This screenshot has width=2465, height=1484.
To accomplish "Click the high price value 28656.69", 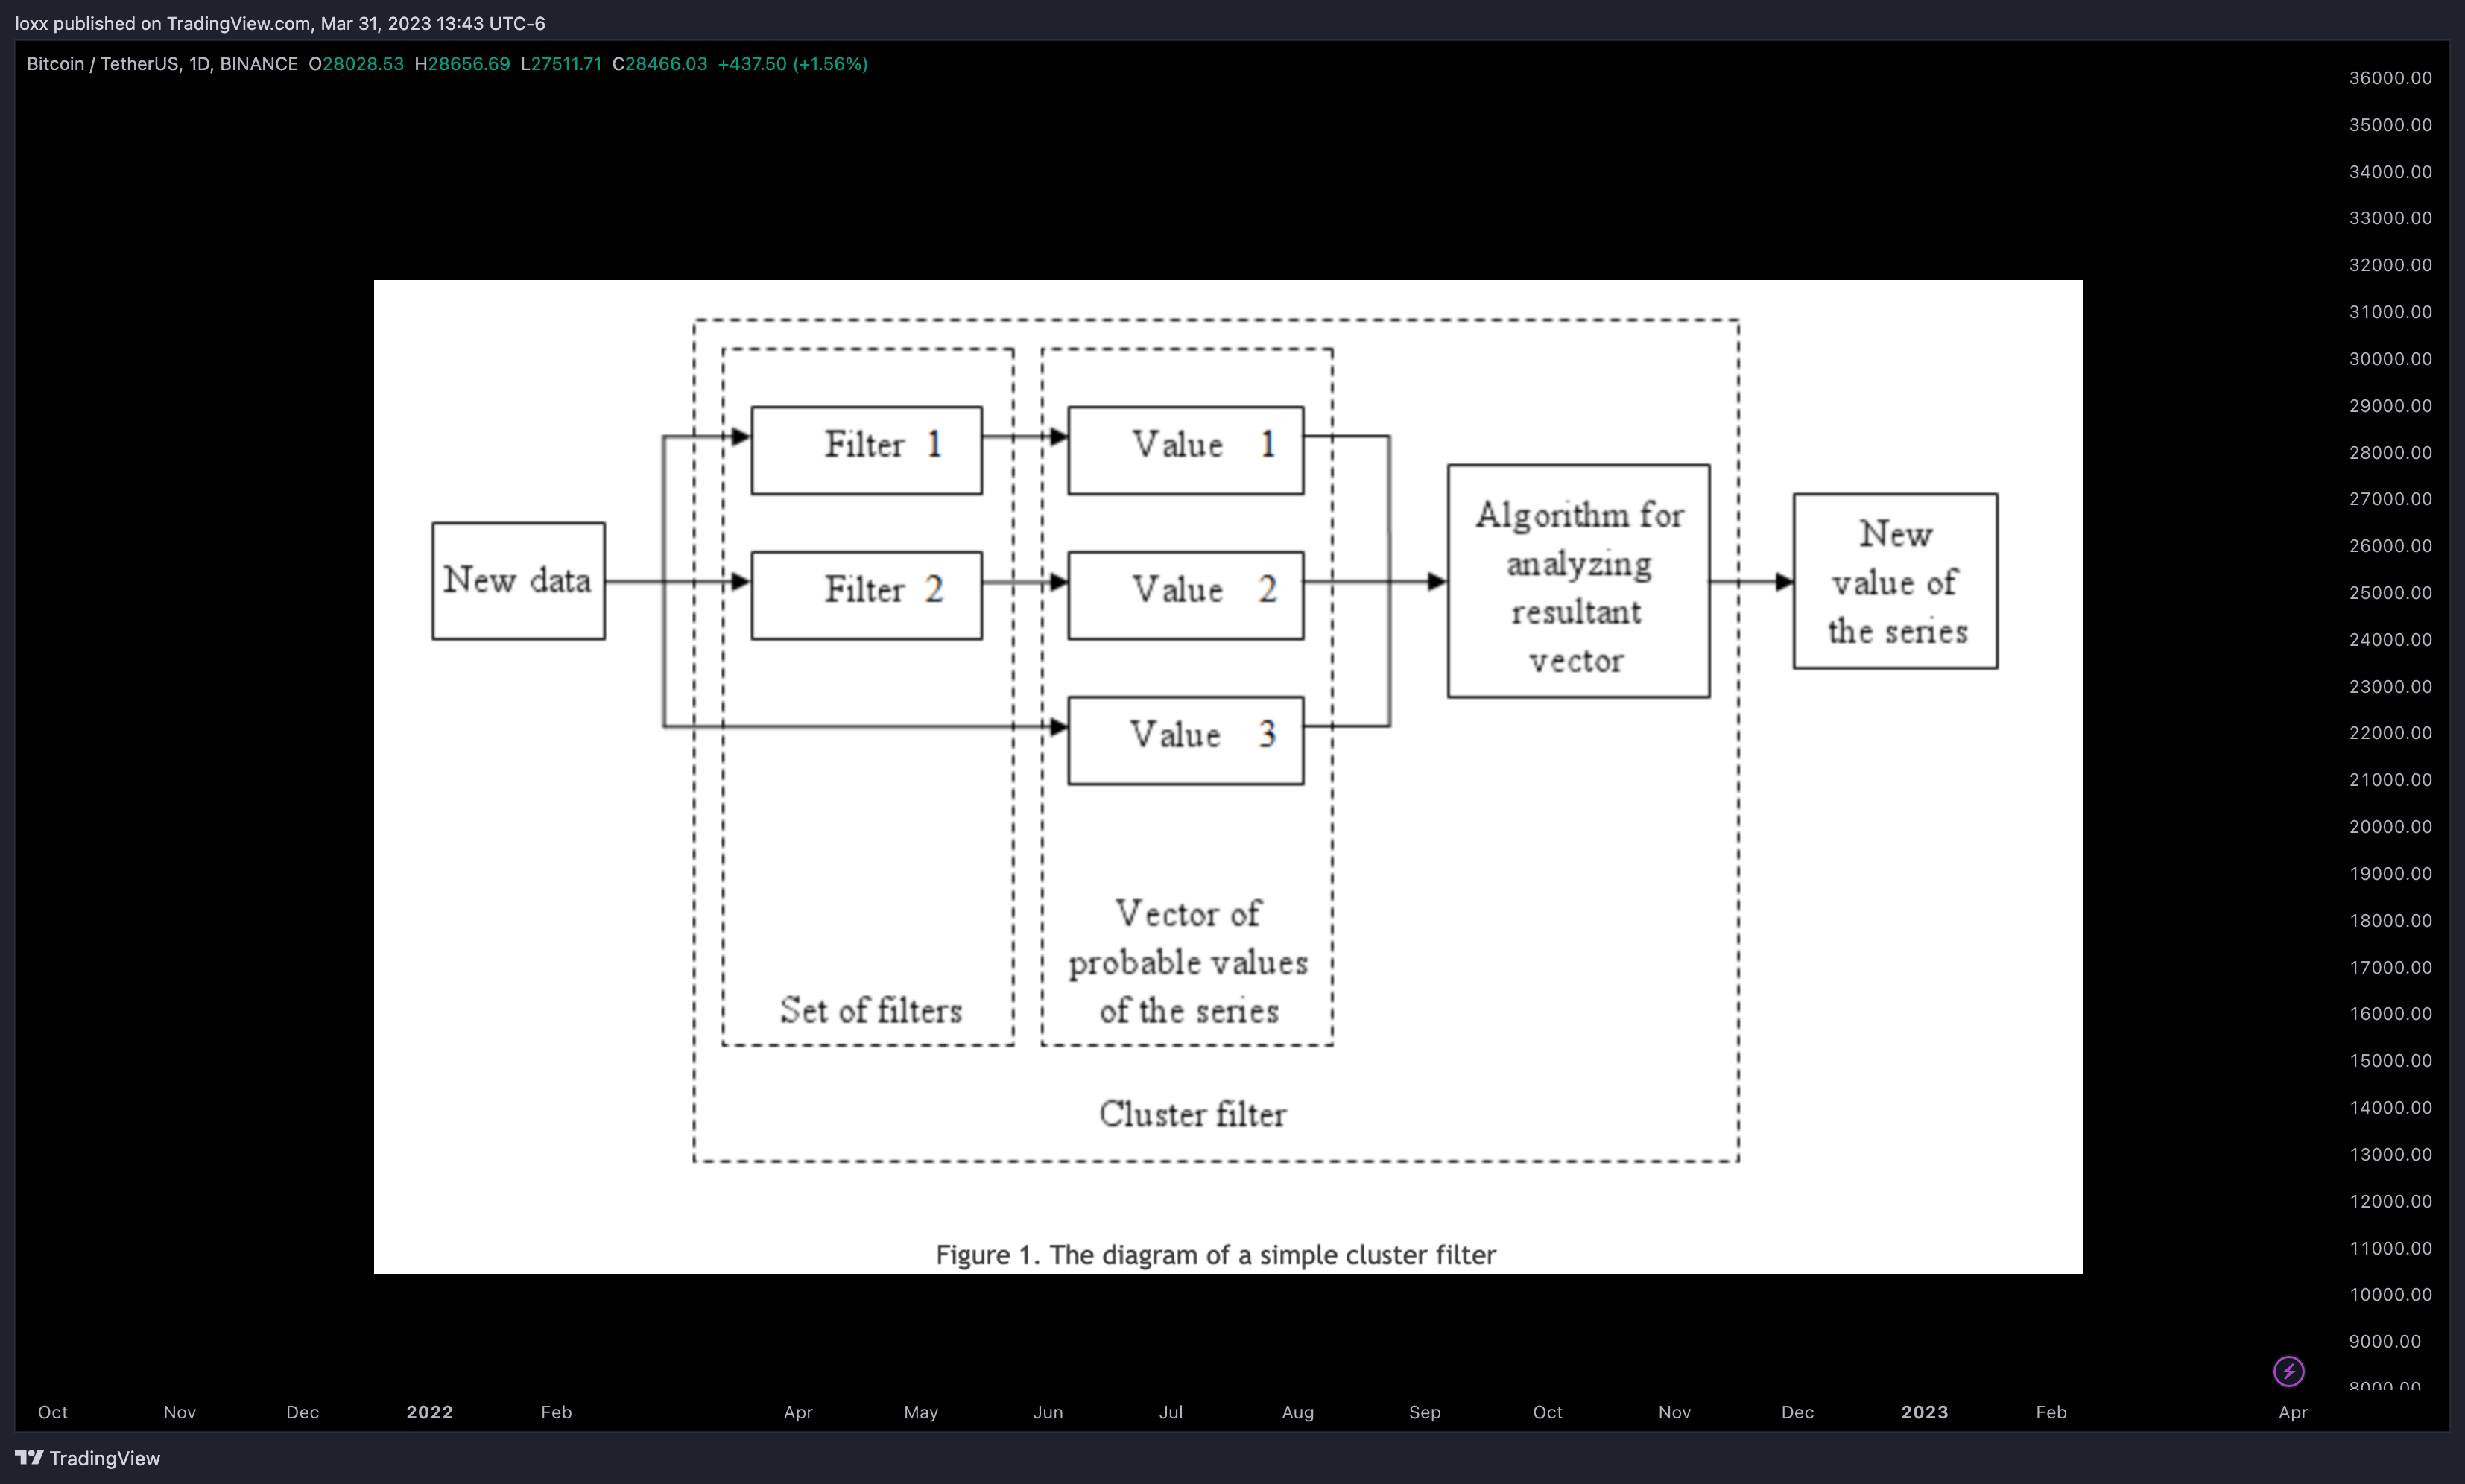I will tap(469, 64).
